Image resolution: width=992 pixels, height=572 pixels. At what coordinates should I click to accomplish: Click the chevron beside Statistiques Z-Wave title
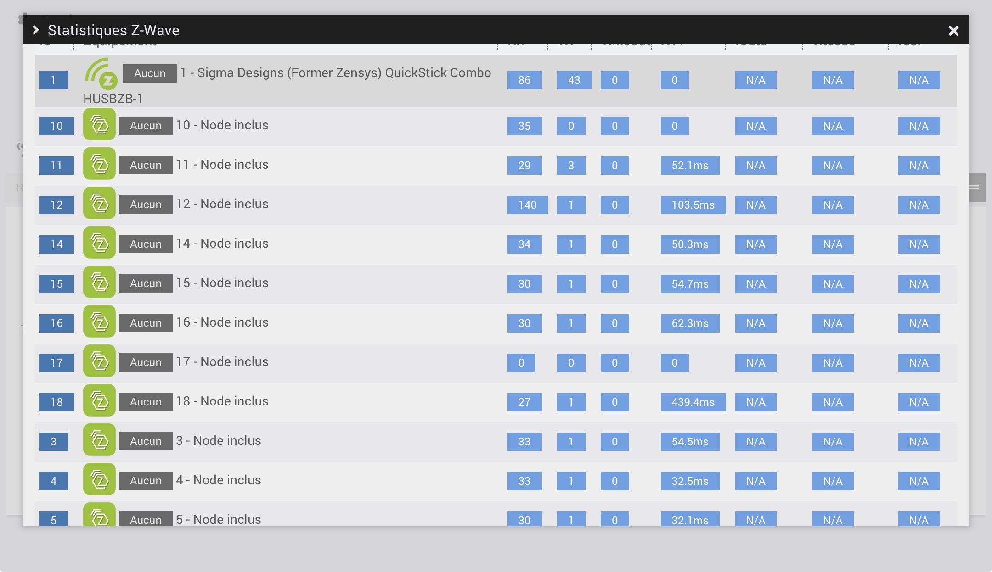pyautogui.click(x=36, y=30)
